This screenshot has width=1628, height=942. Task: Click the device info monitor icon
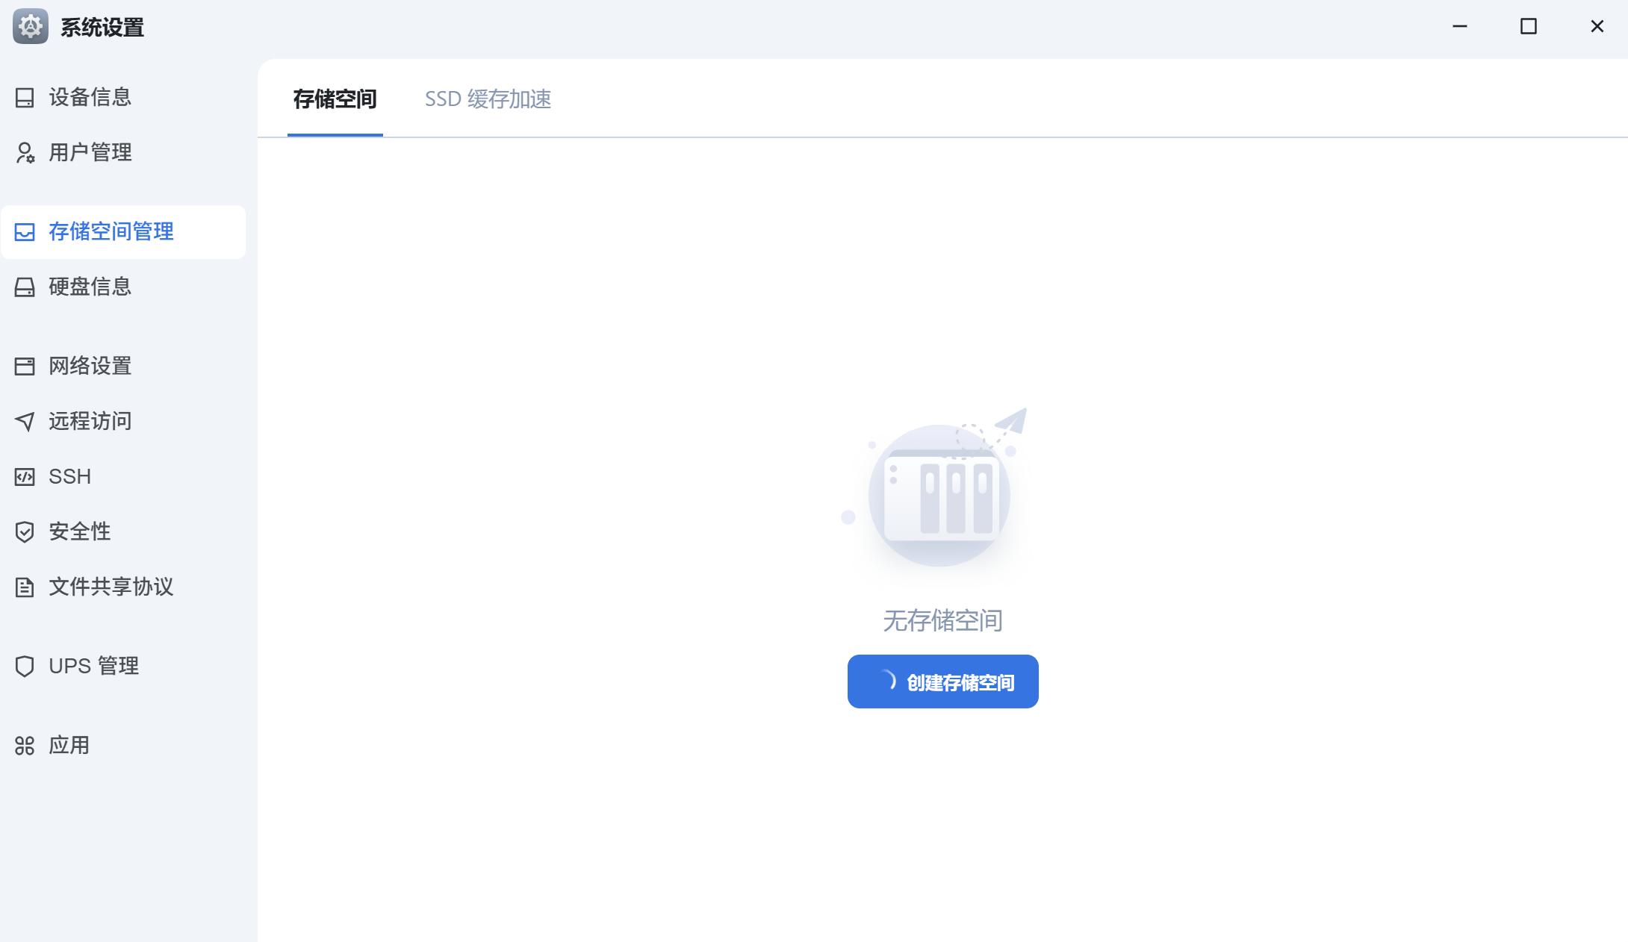point(25,98)
